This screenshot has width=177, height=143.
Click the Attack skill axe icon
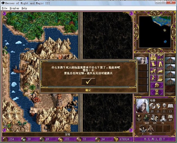click(152, 106)
